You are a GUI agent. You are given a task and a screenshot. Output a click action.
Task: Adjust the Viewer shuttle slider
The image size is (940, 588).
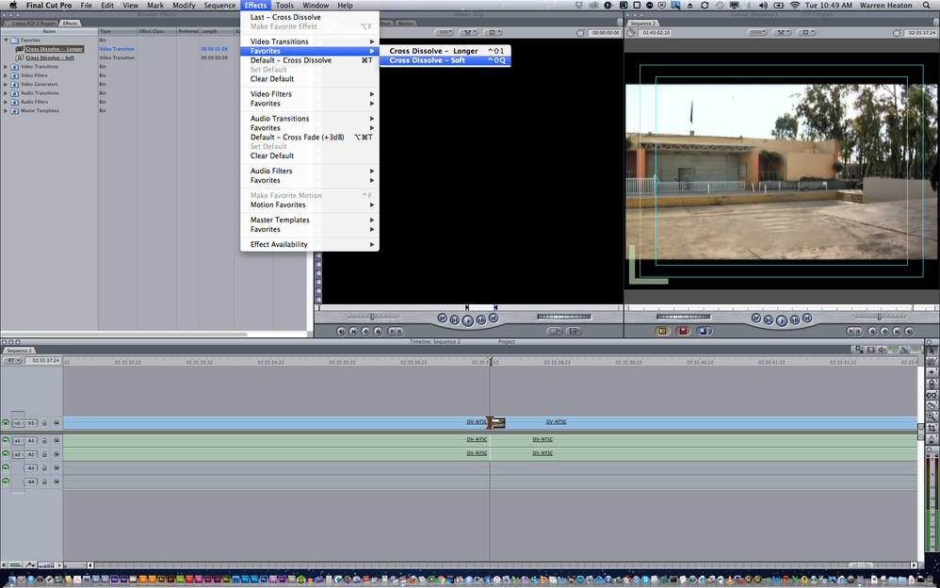pos(372,317)
